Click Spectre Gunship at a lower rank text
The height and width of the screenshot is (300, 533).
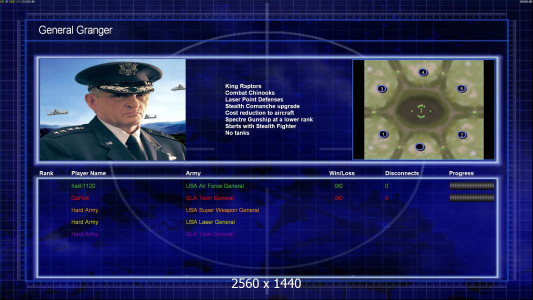(269, 119)
